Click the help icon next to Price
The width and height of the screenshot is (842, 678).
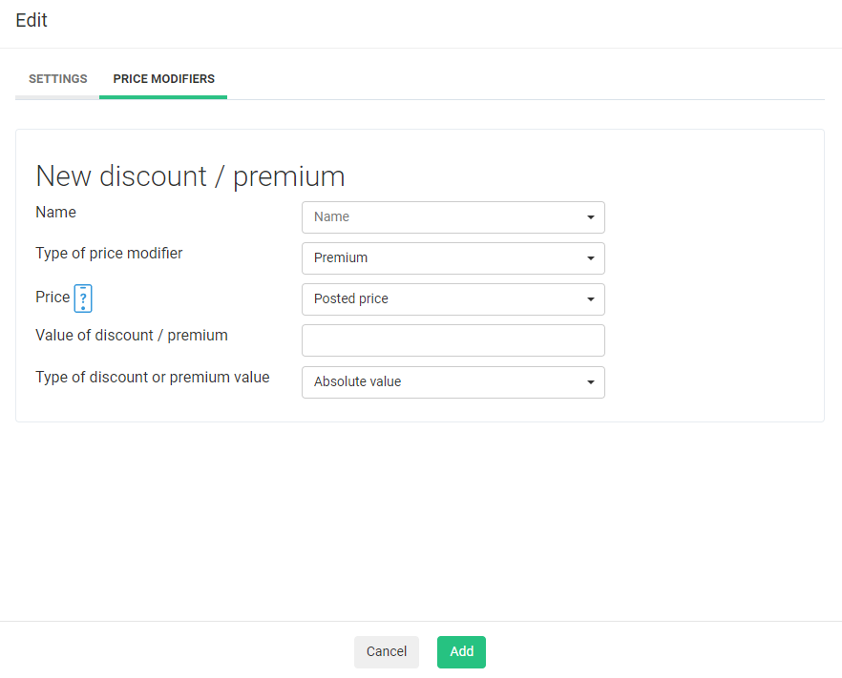pyautogui.click(x=83, y=298)
